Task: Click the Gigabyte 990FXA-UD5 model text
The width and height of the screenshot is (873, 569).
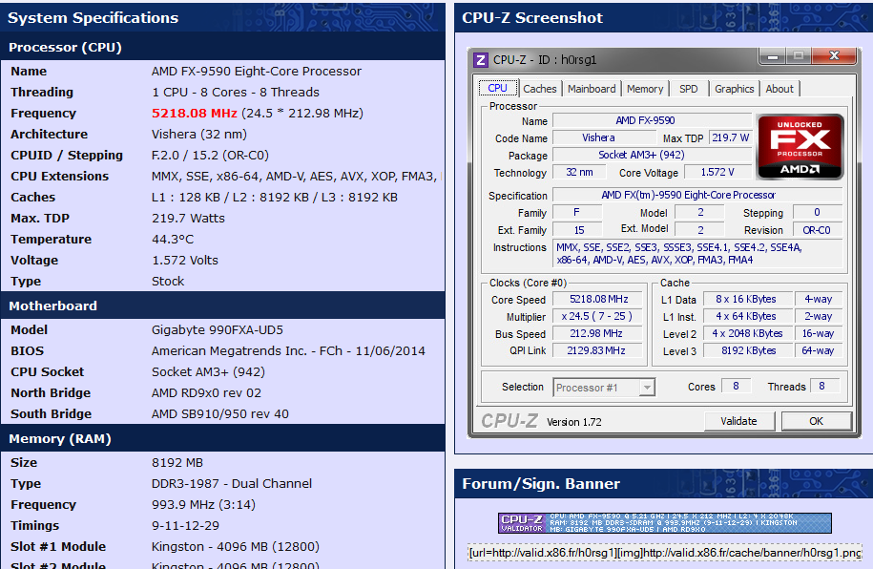Action: click(218, 330)
